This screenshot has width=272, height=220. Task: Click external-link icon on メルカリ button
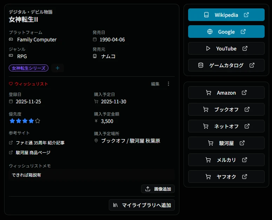click(244, 160)
